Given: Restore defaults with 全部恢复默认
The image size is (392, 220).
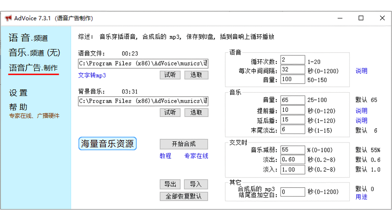Looking at the screenshot, I should coord(184,196).
